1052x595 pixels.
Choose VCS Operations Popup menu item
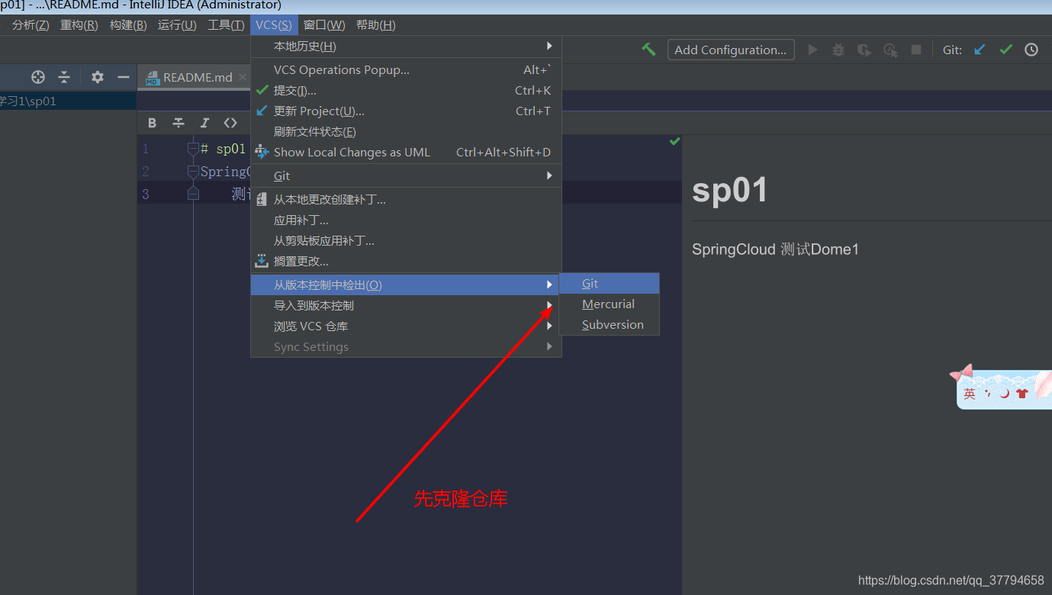pos(407,69)
